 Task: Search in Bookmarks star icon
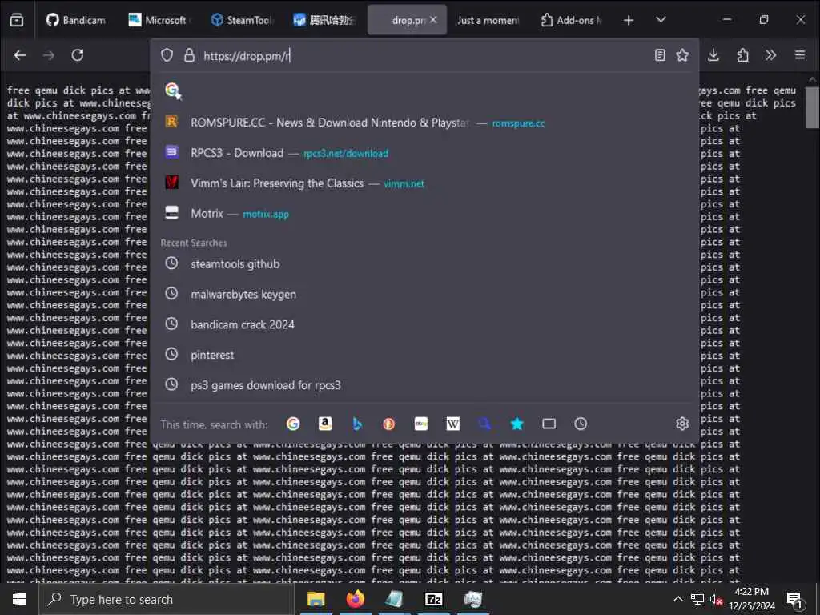click(517, 424)
